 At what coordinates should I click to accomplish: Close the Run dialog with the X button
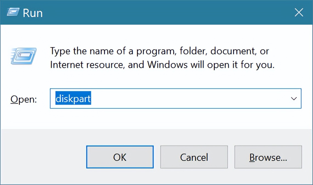[299, 12]
